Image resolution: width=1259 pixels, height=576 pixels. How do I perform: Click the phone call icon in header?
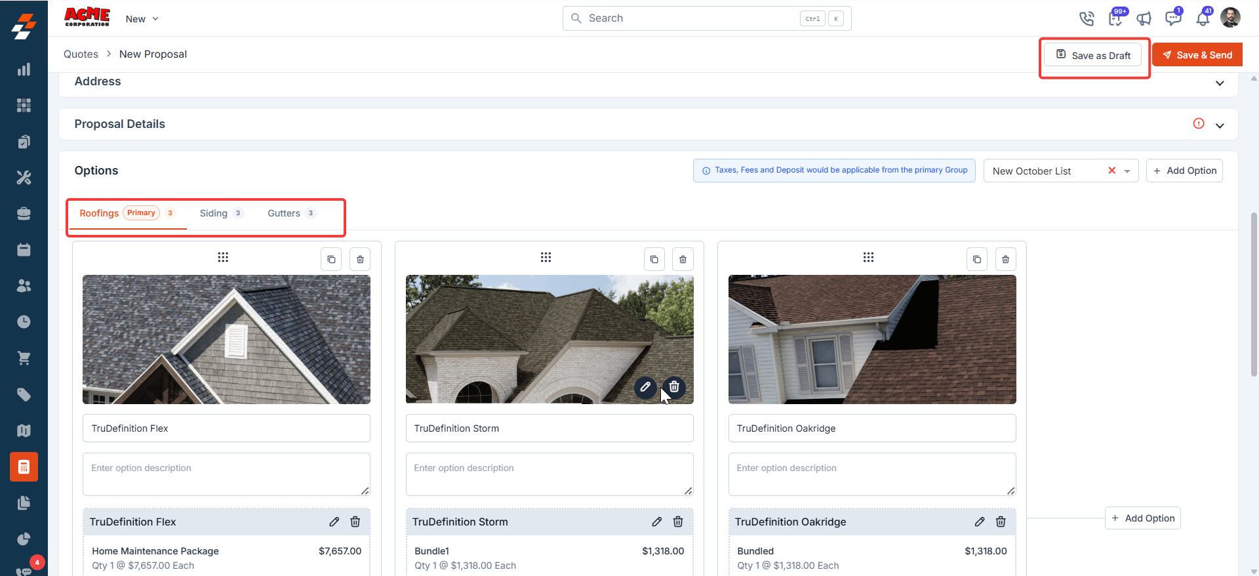coord(1087,18)
